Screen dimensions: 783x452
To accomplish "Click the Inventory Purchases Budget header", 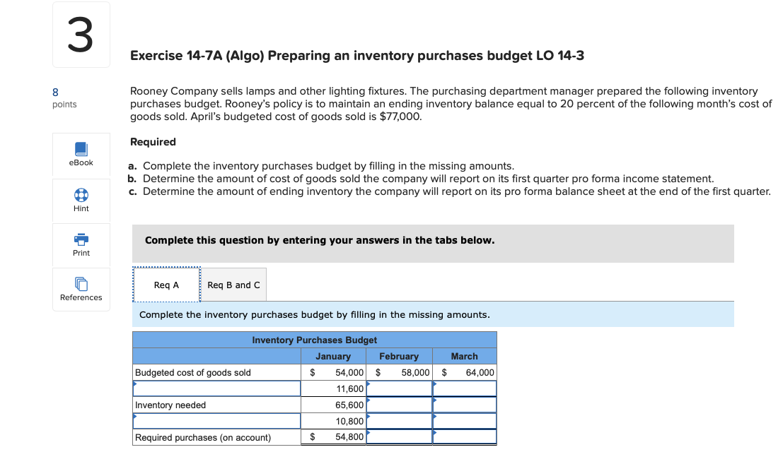I will coord(315,340).
